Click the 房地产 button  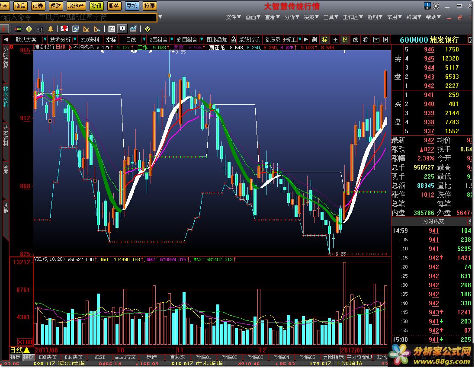(76, 6)
